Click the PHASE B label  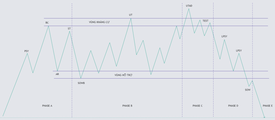127,106
